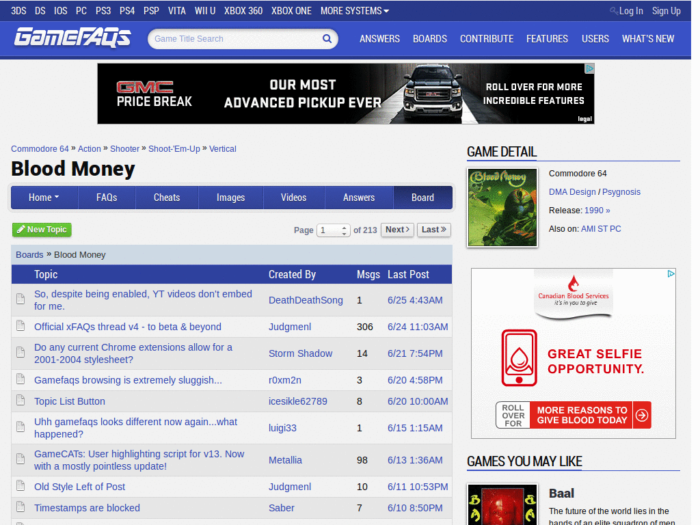The height and width of the screenshot is (525, 700).
Task: Switch to the Images tab
Action: [x=231, y=198]
